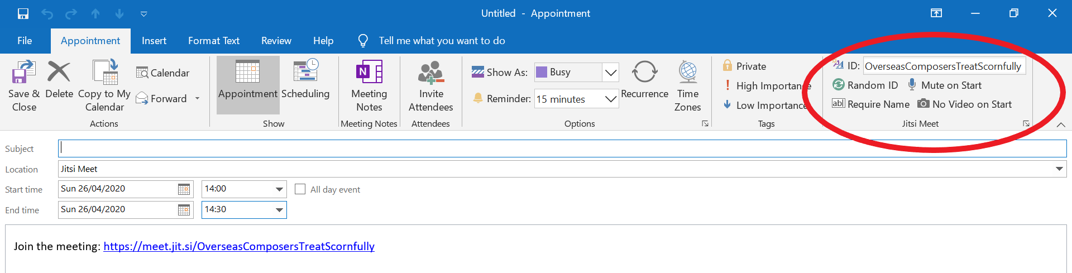The width and height of the screenshot is (1072, 273).
Task: Open the start time 14:00 dropdown
Action: 279,189
